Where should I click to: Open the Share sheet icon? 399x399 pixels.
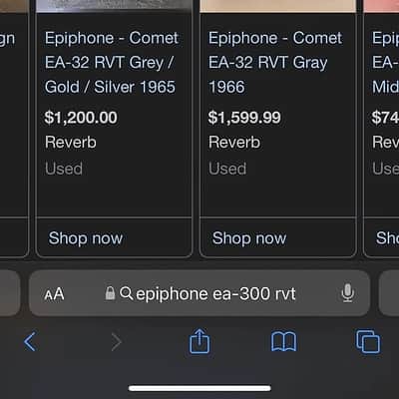point(199,341)
